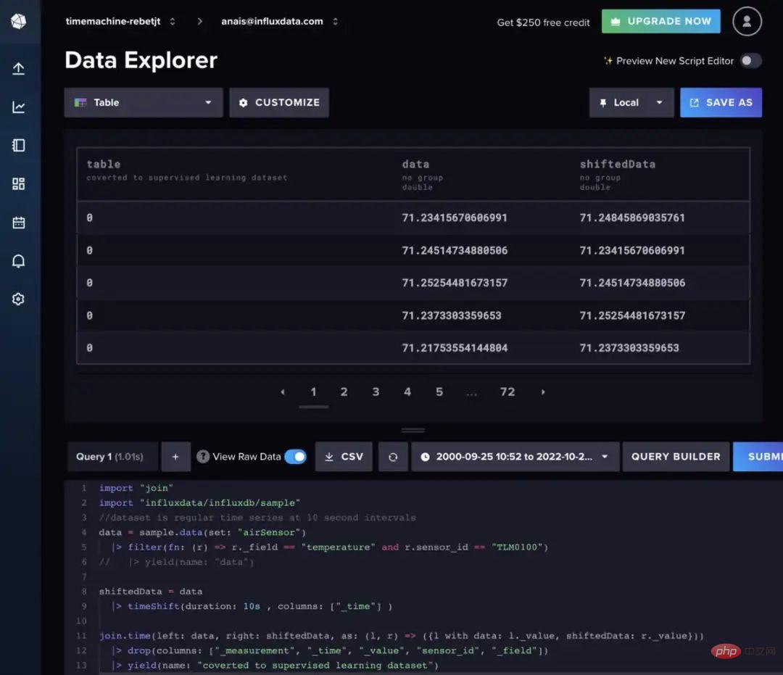Toggle View Raw Data switch off

click(296, 456)
